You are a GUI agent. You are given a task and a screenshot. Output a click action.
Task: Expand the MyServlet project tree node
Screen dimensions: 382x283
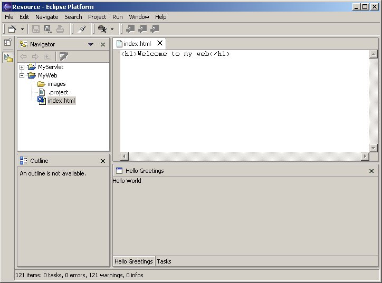[22, 67]
